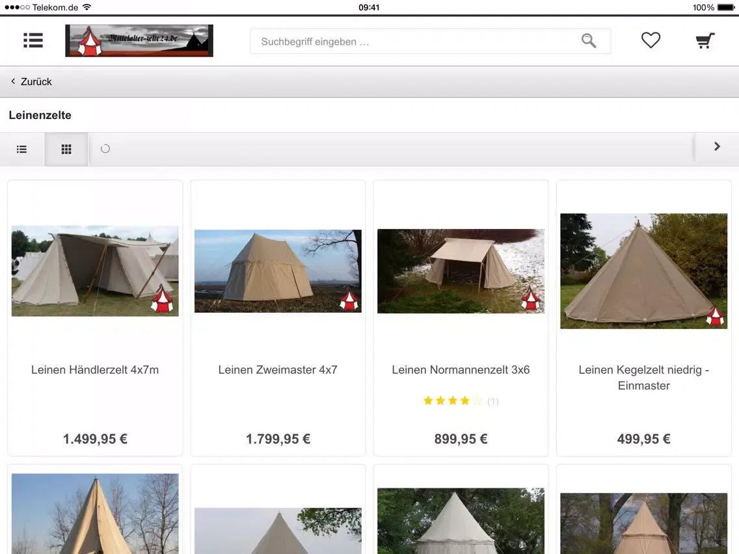This screenshot has width=739, height=554.
Task: Tap the Mittelalter-zelte24.de logo
Action: 139,40
